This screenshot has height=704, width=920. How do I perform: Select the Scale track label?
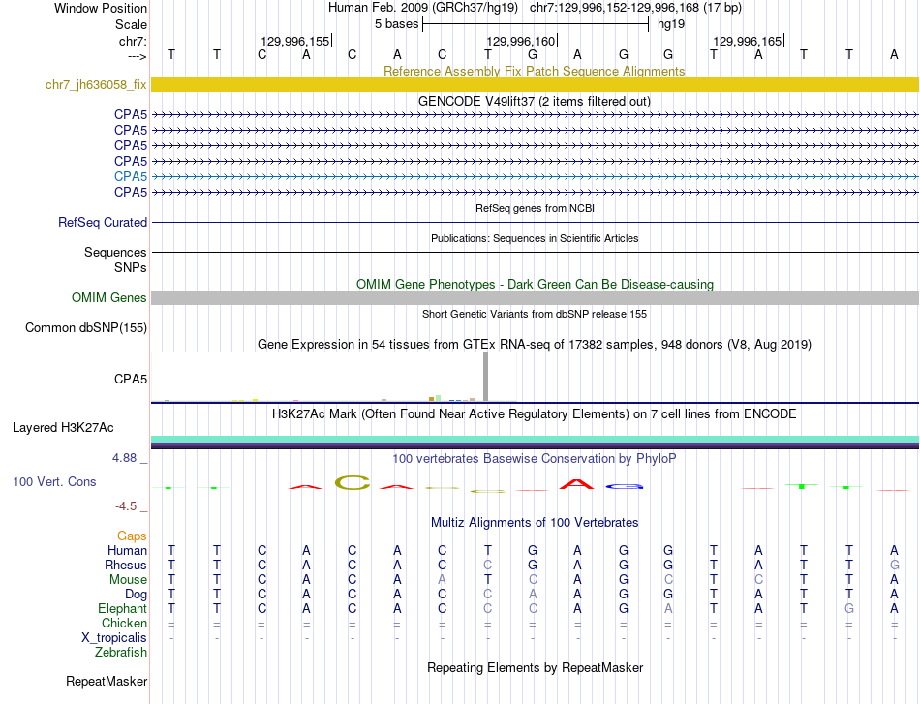(x=131, y=24)
